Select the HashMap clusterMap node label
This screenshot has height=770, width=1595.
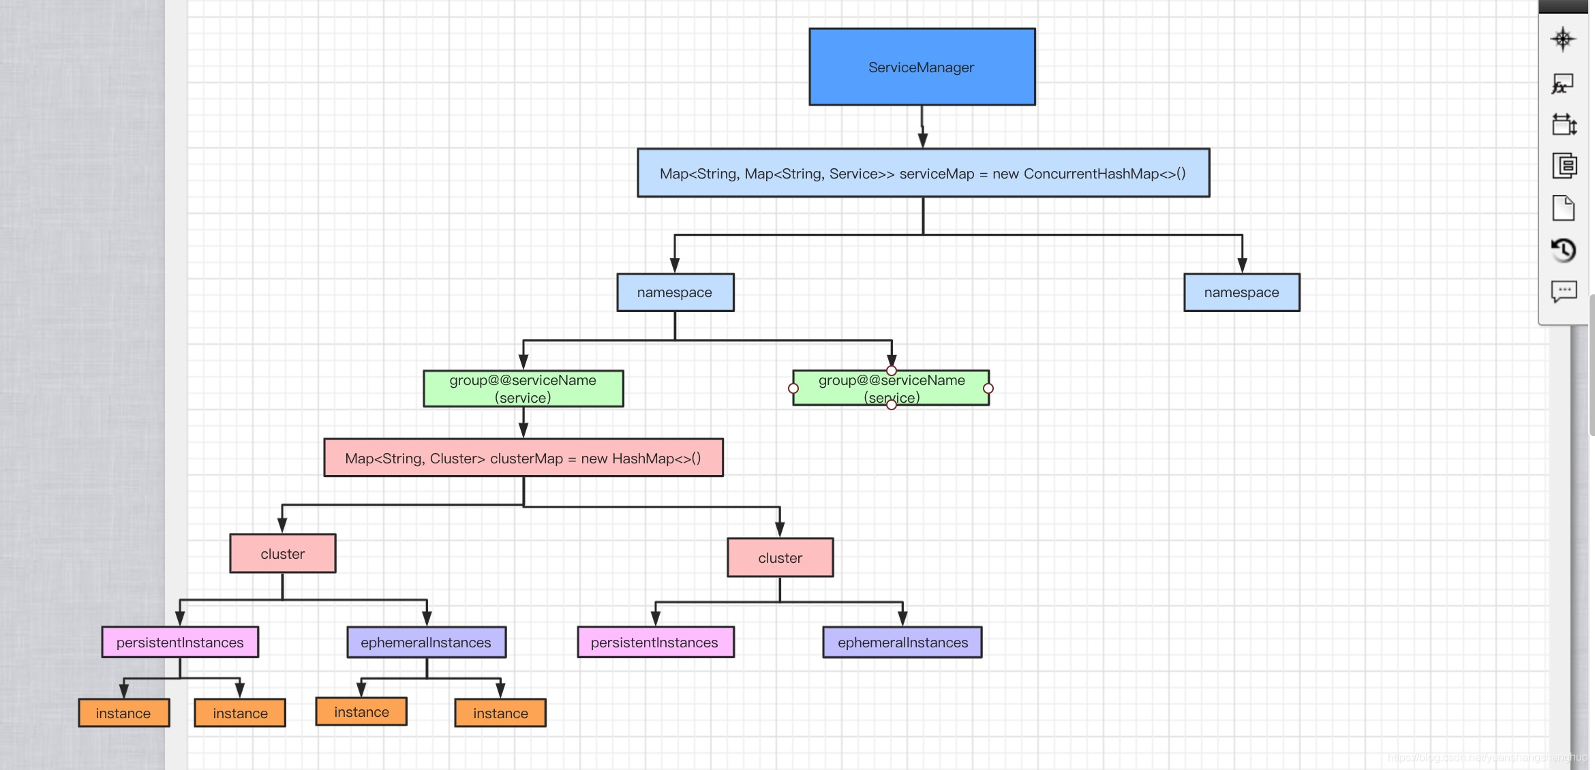pos(524,457)
